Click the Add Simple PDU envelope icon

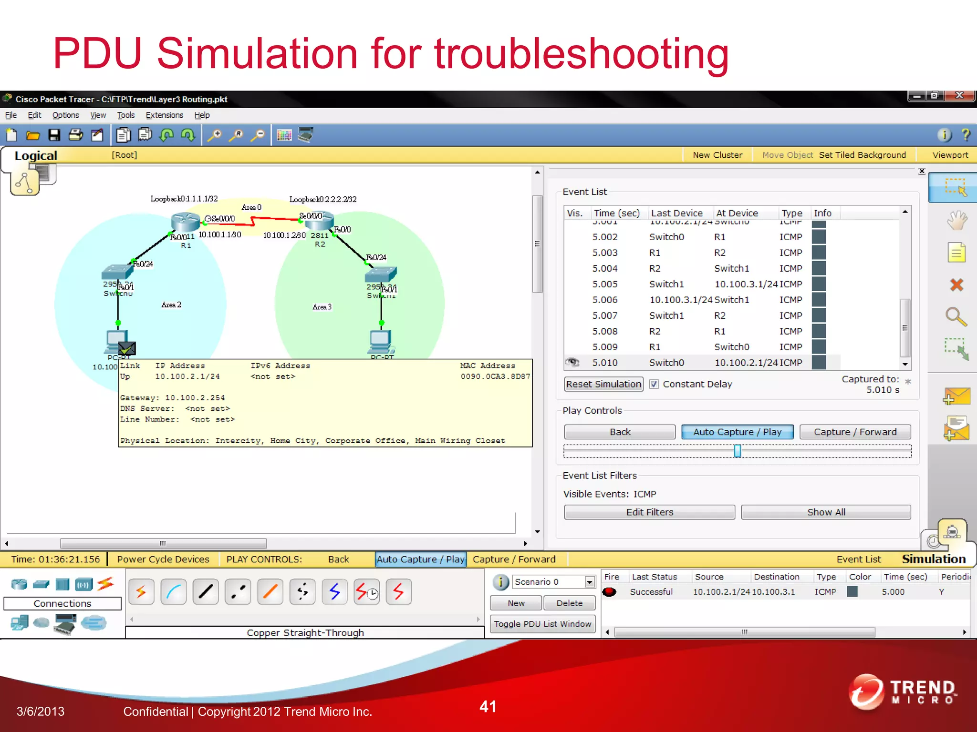point(956,396)
